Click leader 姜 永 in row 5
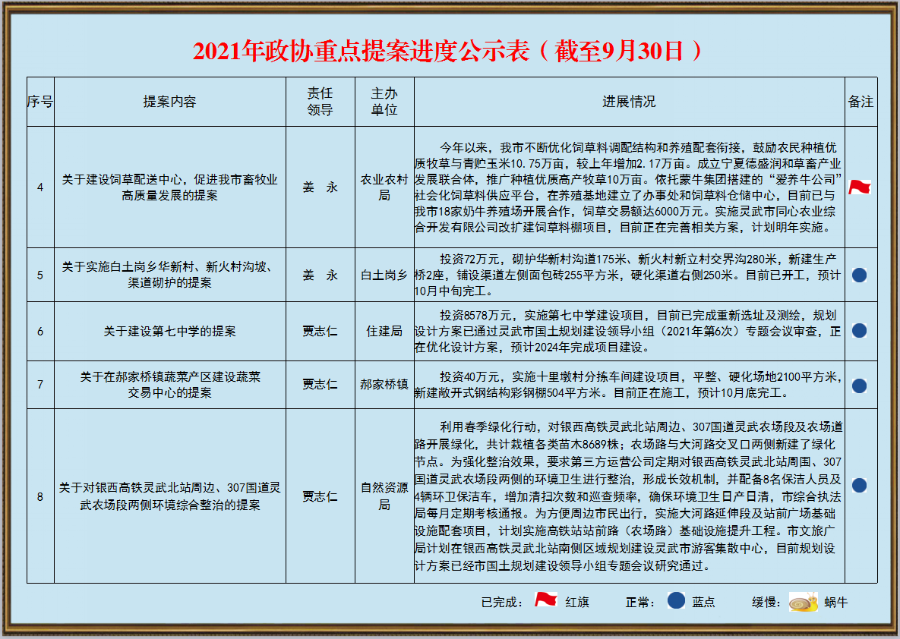The height and width of the screenshot is (639, 900). [x=320, y=275]
